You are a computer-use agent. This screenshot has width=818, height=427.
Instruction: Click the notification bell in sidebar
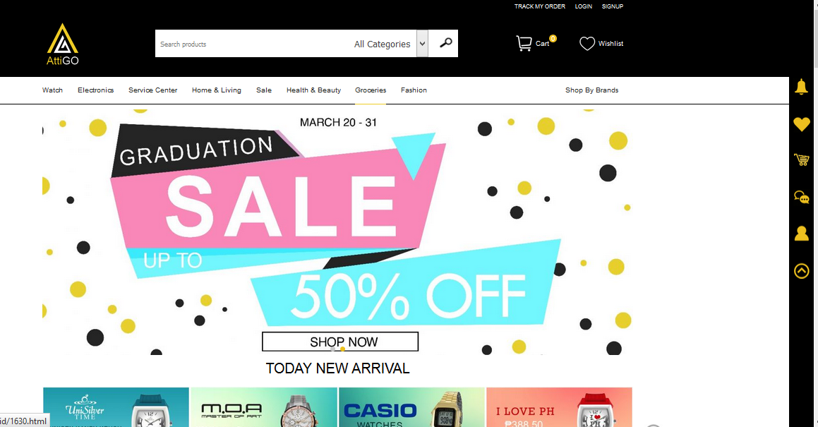click(801, 87)
